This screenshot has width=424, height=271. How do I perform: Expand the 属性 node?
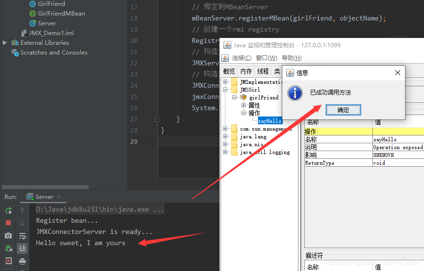[243, 105]
